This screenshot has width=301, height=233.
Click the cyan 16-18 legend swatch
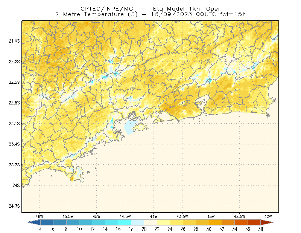tap(125, 222)
